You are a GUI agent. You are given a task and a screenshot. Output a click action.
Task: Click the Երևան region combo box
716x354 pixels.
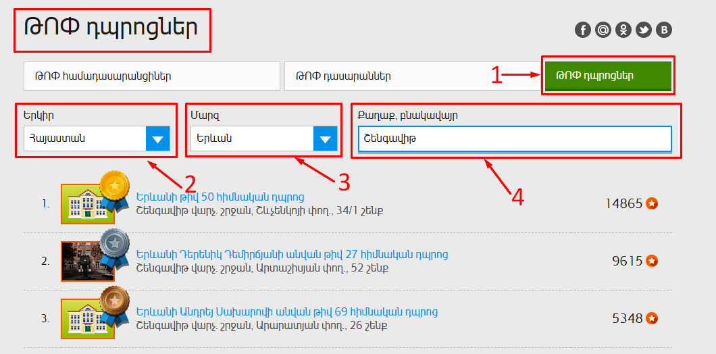[x=264, y=138]
